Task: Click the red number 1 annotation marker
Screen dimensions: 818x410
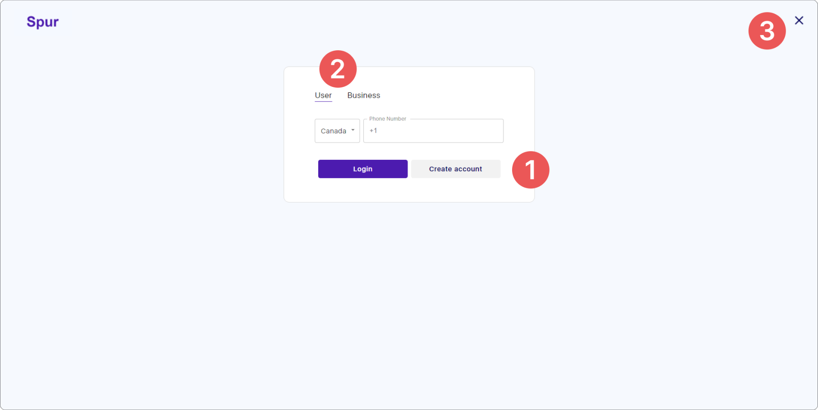Action: coord(530,170)
